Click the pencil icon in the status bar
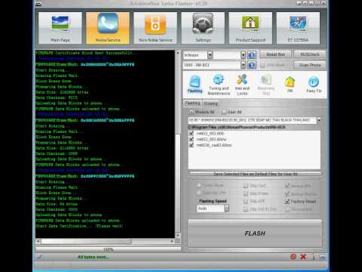The image size is (362, 272). pos(39,257)
